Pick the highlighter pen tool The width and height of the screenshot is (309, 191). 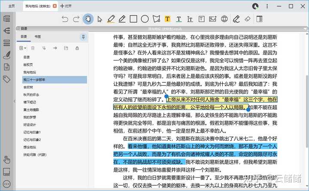tap(111, 19)
